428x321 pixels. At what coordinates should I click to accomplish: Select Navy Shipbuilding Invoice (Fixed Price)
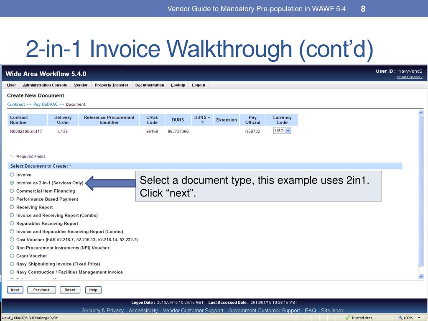[12, 264]
